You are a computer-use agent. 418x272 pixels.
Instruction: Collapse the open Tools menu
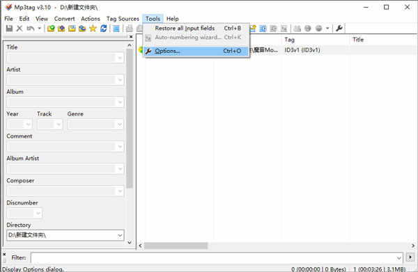(x=153, y=19)
